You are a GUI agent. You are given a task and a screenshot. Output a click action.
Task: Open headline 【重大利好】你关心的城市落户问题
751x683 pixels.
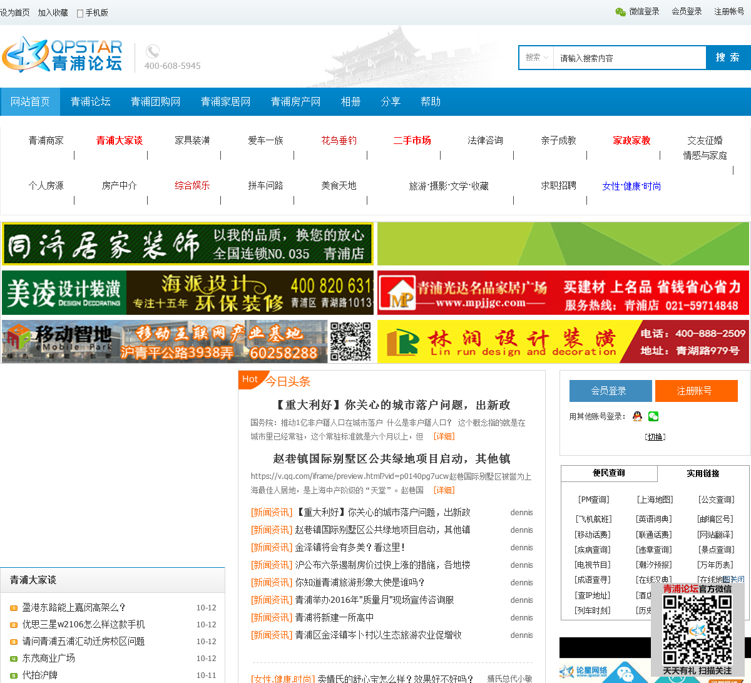point(393,405)
